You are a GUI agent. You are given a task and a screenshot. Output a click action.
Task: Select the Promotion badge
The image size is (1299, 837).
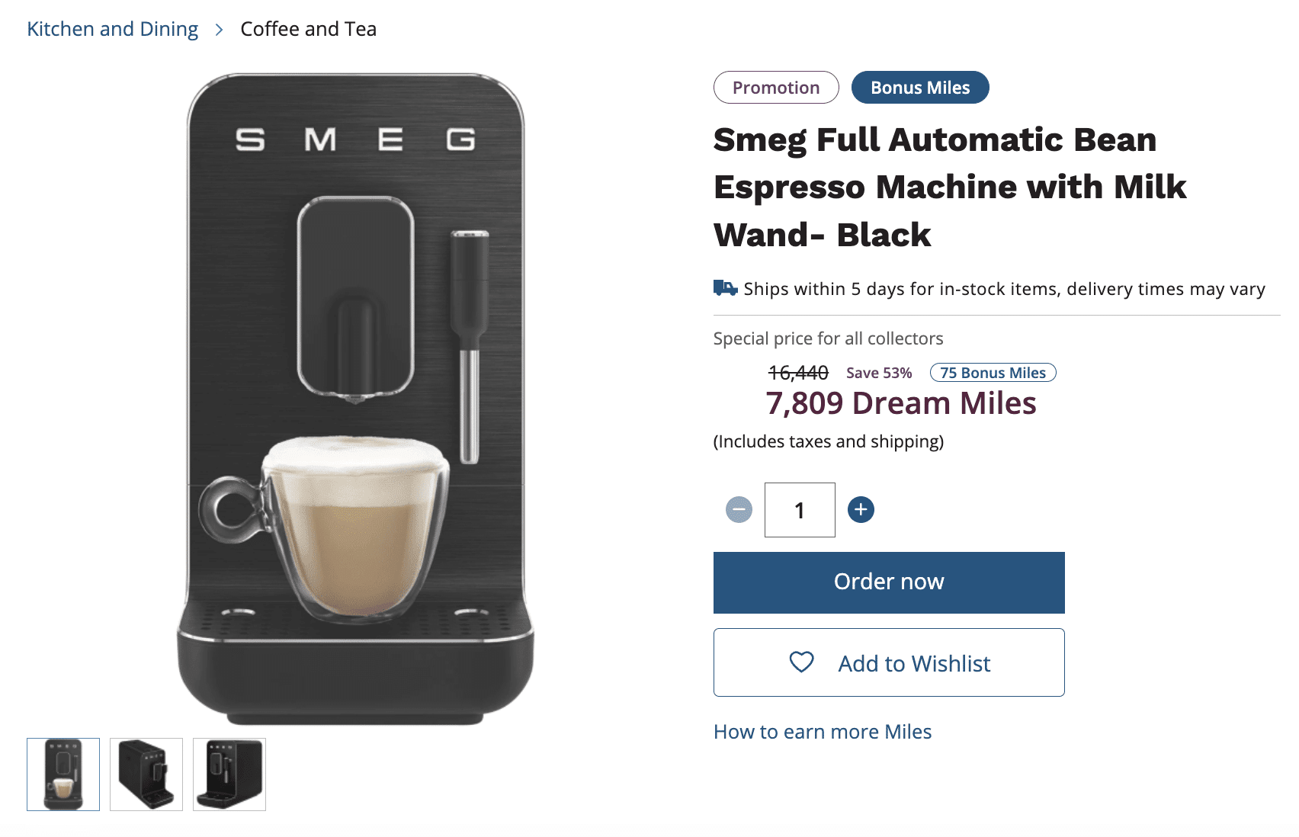point(776,88)
